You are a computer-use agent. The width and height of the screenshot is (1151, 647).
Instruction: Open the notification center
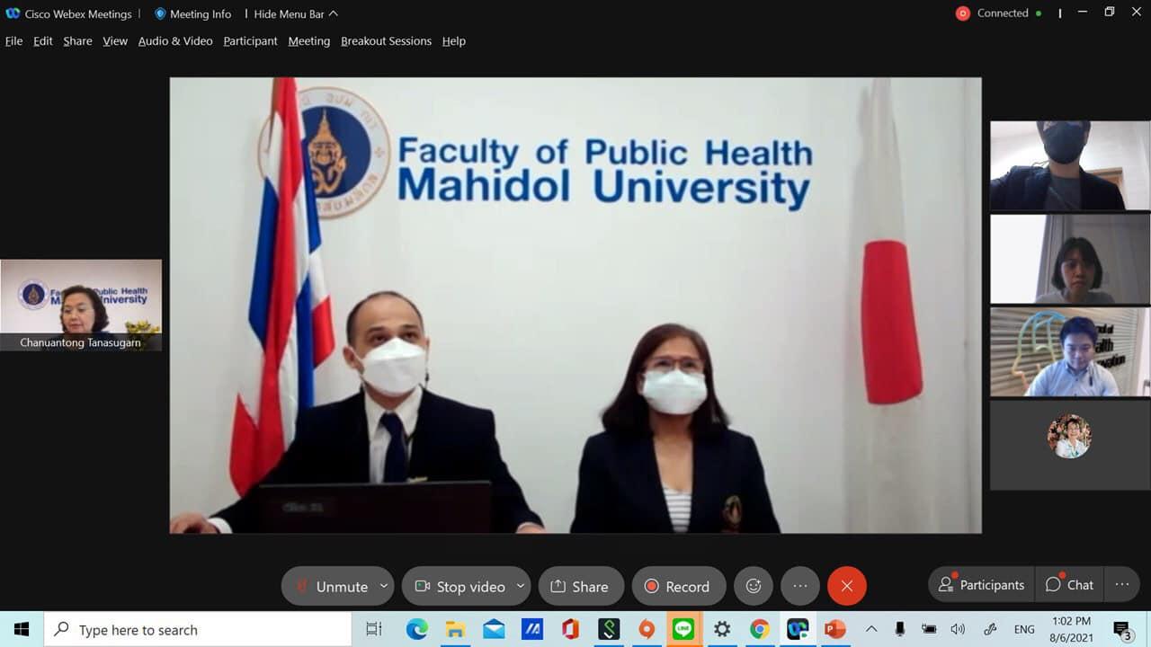pyautogui.click(x=1122, y=629)
